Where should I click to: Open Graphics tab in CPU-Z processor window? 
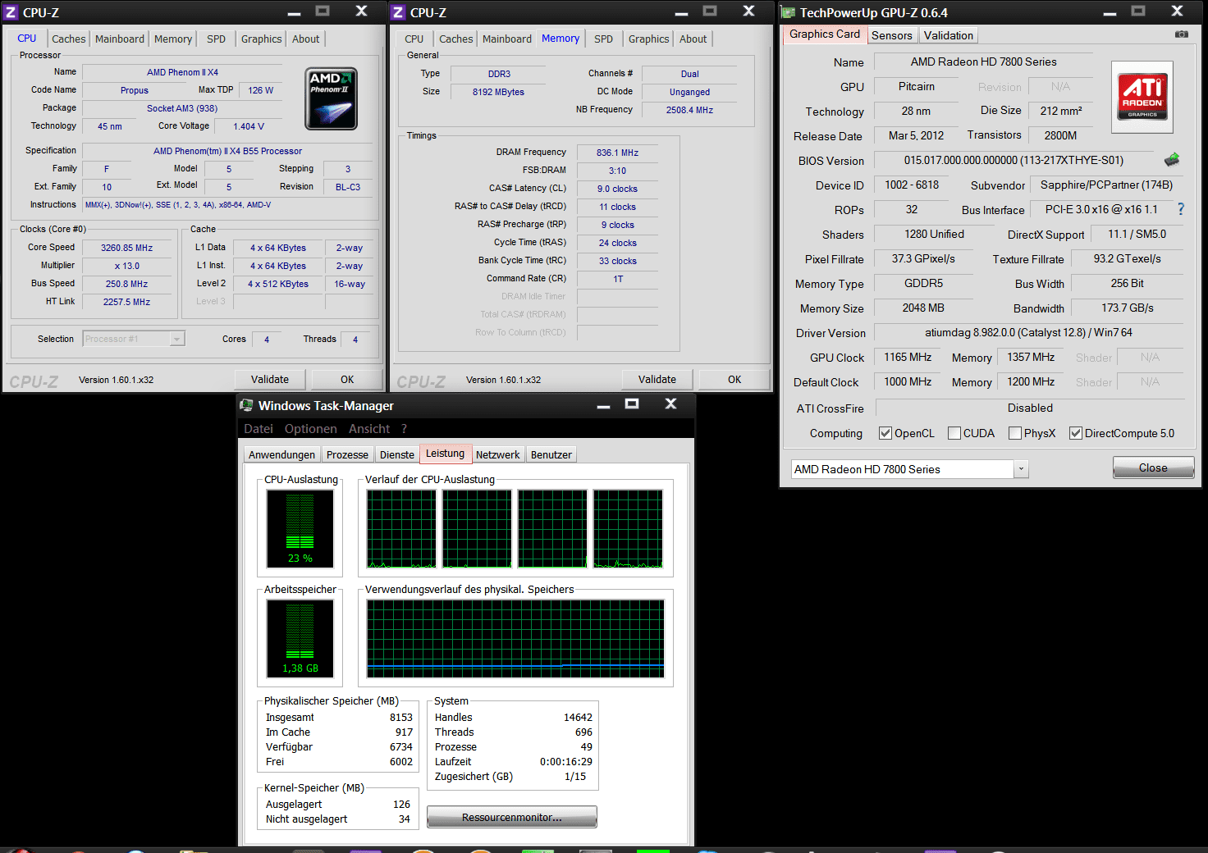tap(262, 39)
